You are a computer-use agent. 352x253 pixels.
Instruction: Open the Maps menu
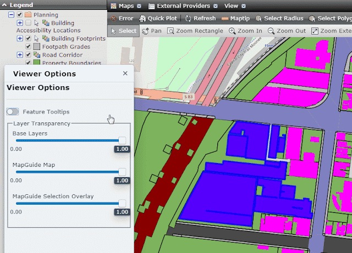126,6
